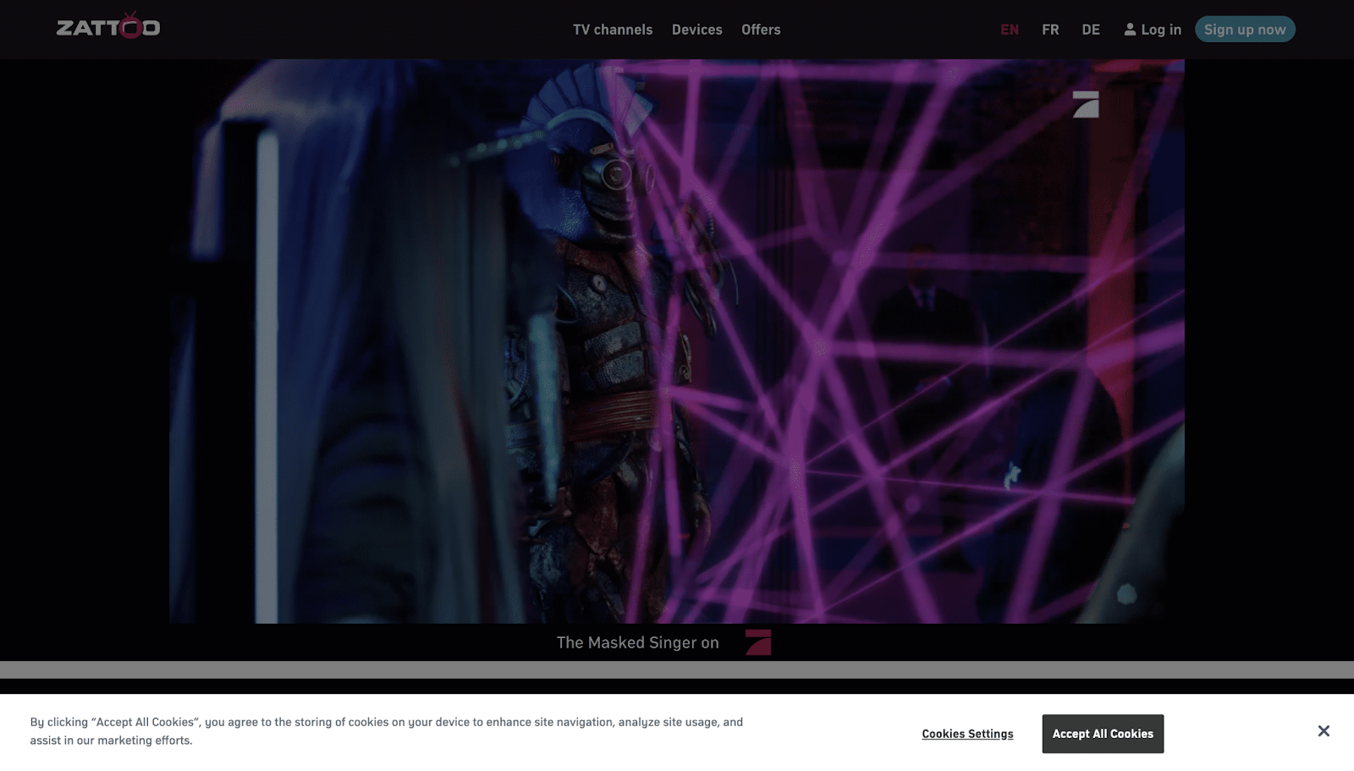Close the cookie banner
This screenshot has height=771, width=1354.
[x=1324, y=731]
